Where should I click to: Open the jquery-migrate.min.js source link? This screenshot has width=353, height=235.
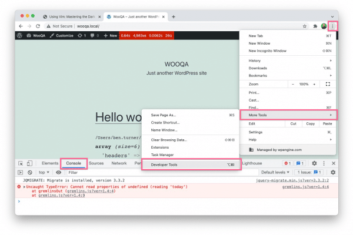pyautogui.click(x=299, y=180)
